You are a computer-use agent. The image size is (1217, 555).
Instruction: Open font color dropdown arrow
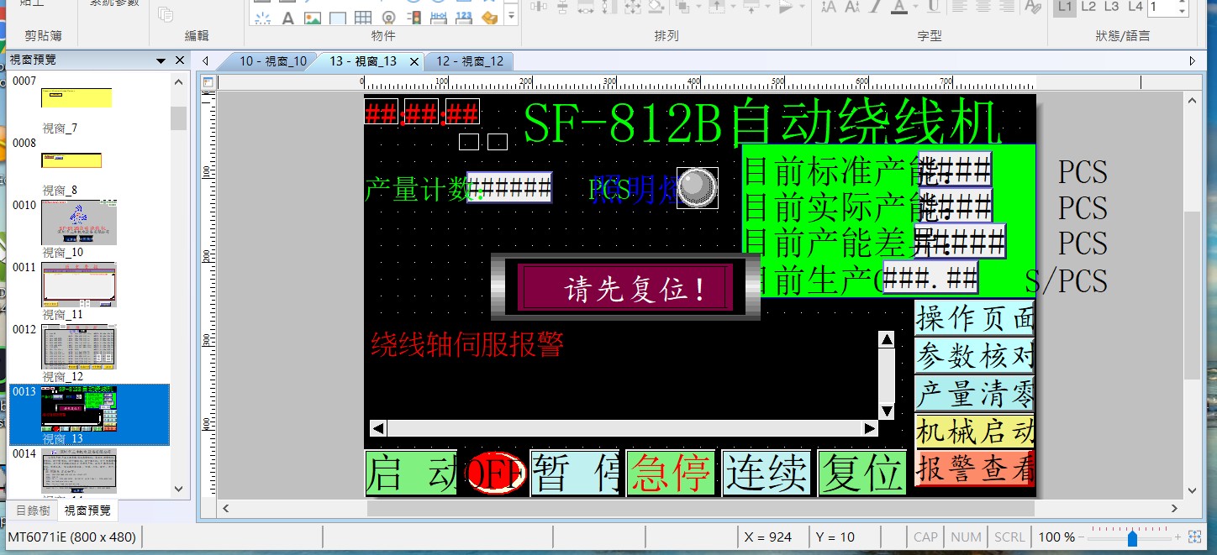pyautogui.click(x=915, y=7)
